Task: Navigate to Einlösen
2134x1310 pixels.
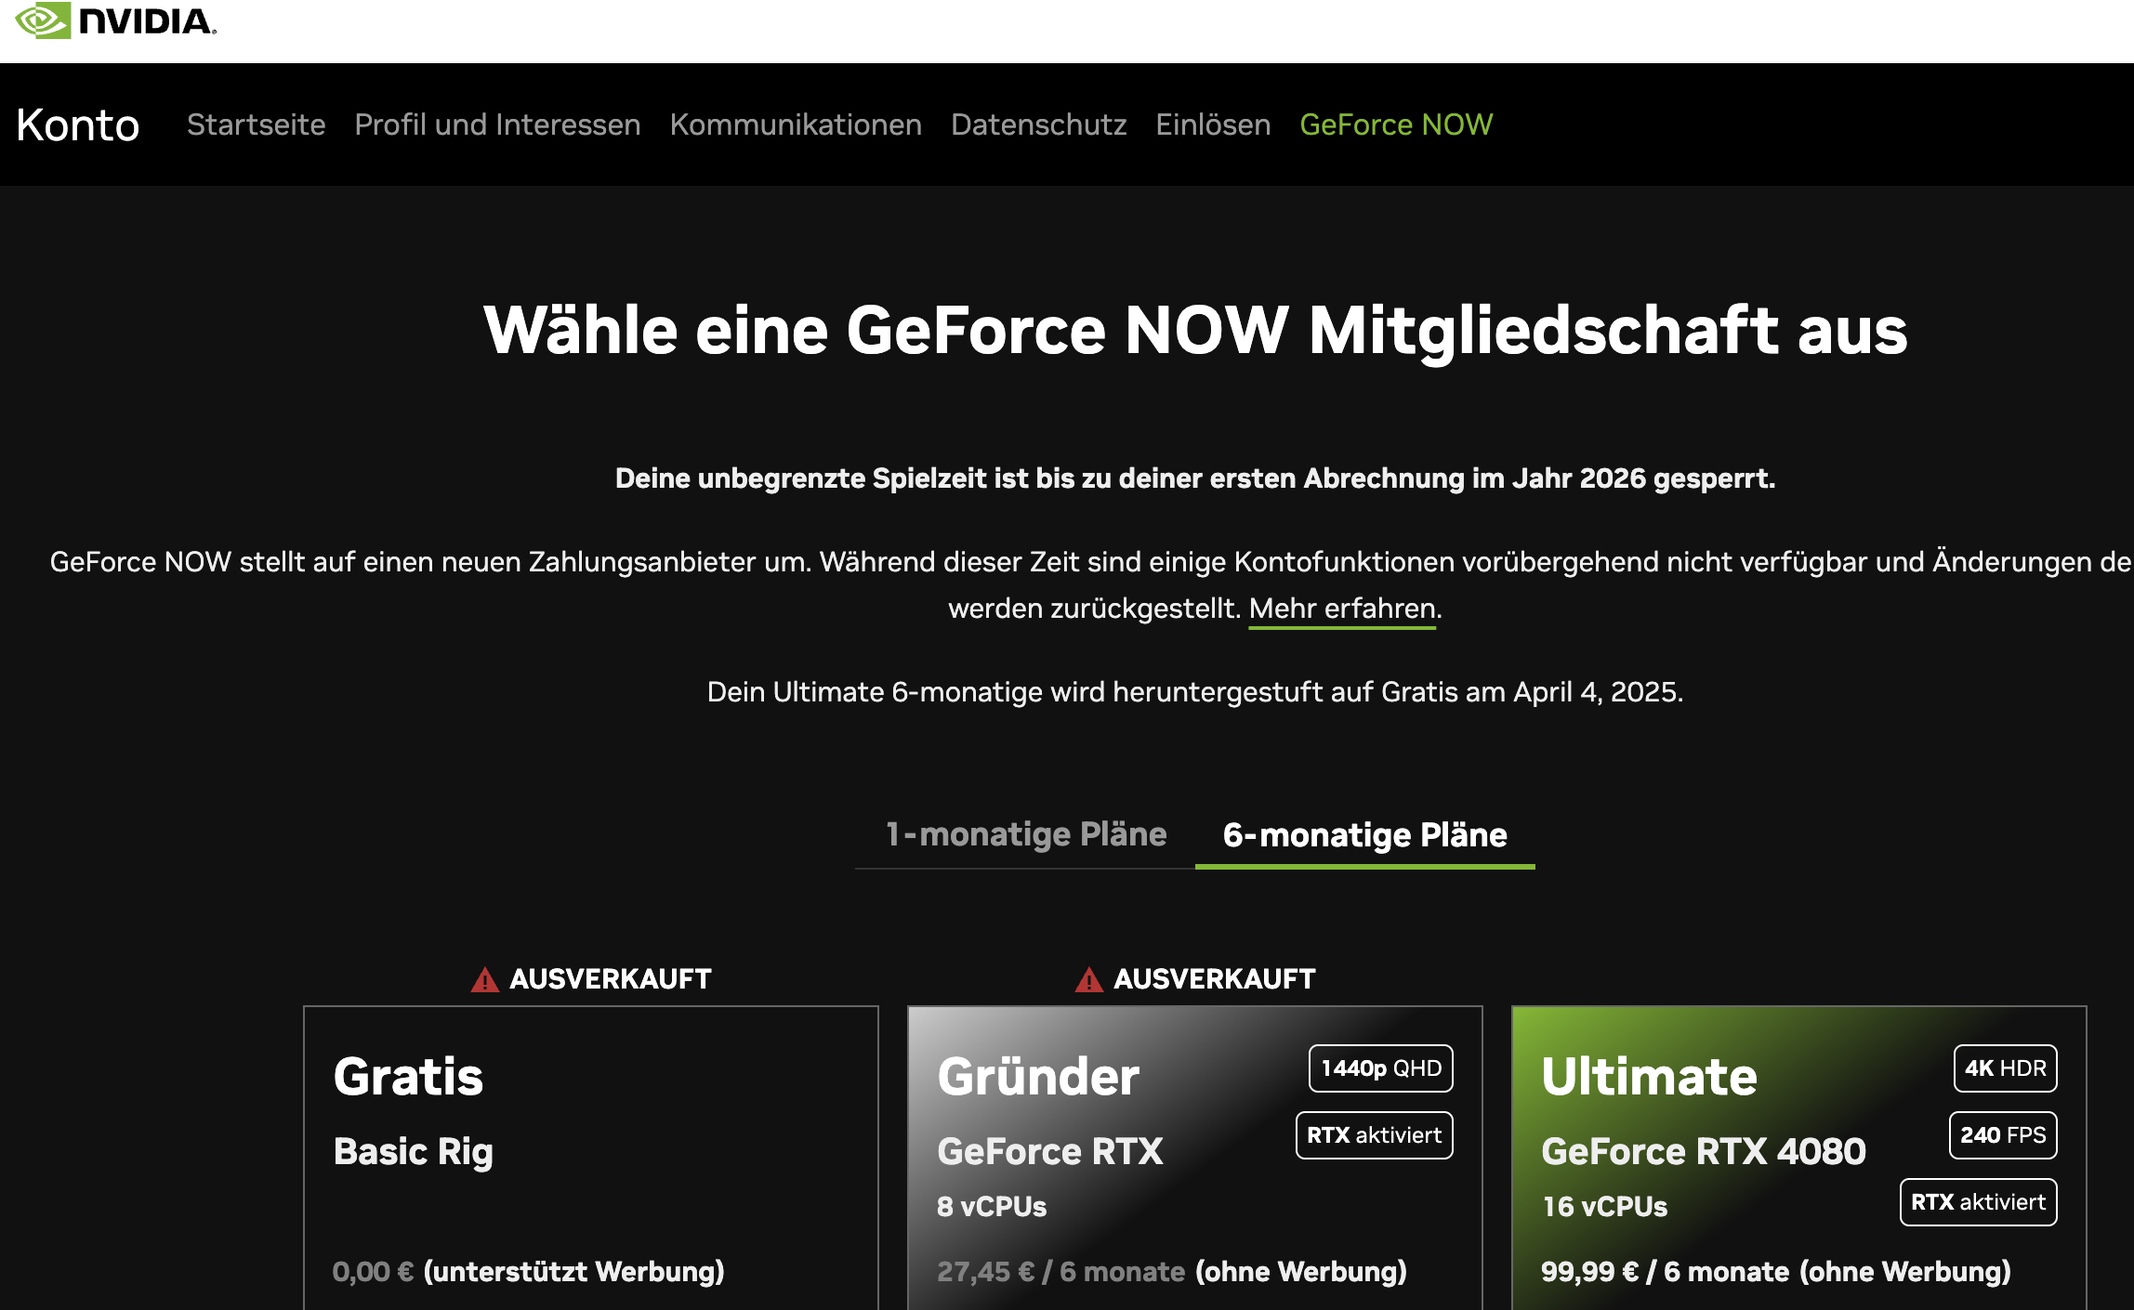Action: click(x=1213, y=124)
